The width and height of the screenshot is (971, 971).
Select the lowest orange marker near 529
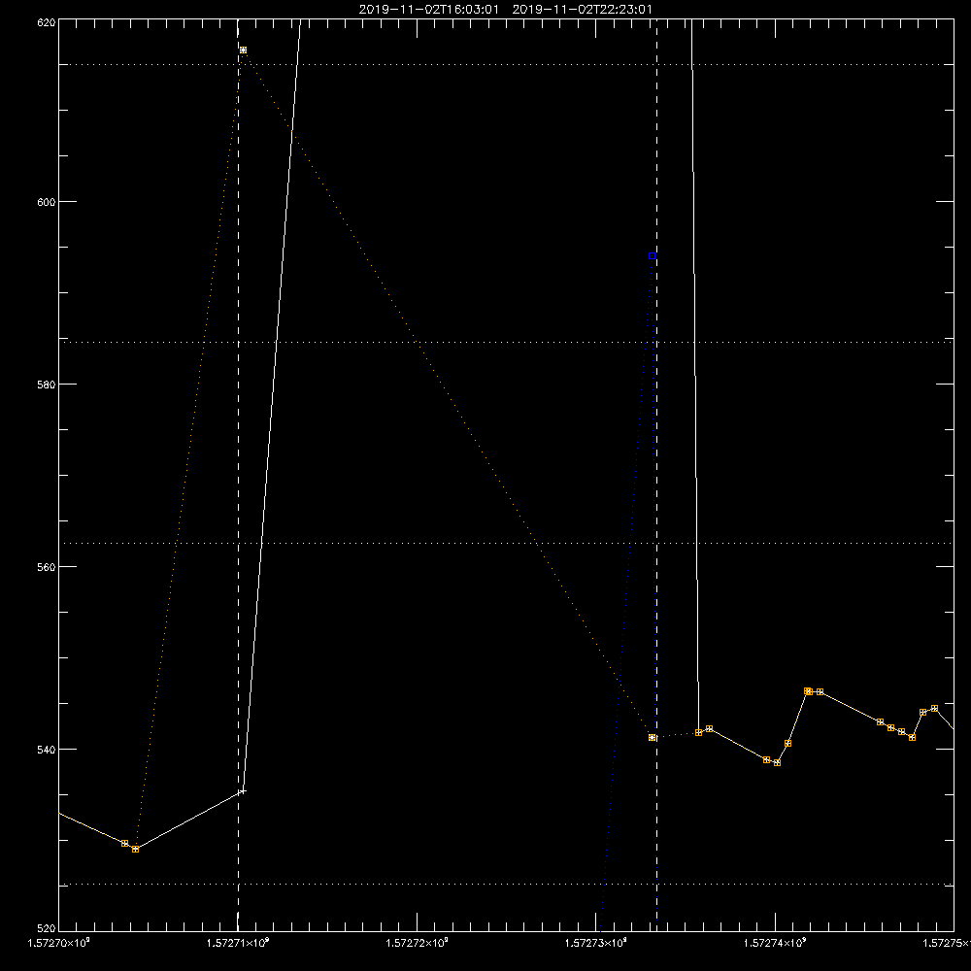(x=136, y=849)
